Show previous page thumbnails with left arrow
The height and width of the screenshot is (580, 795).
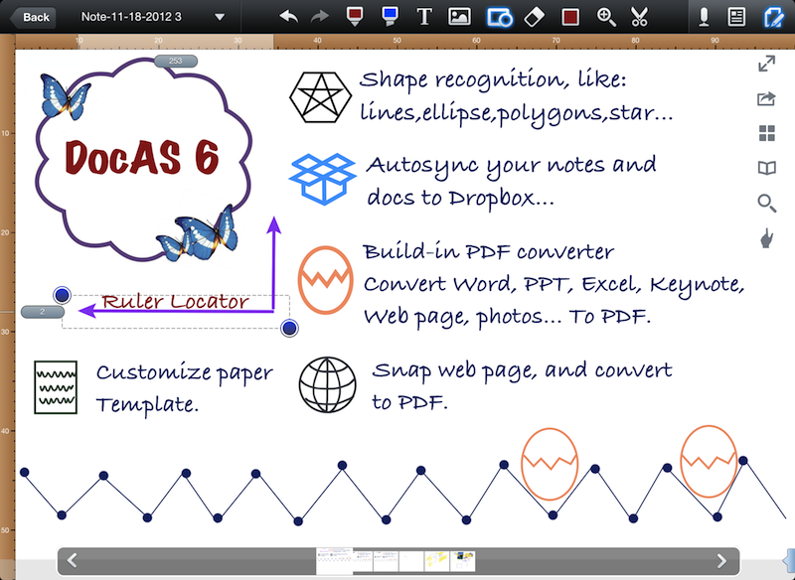click(x=72, y=561)
